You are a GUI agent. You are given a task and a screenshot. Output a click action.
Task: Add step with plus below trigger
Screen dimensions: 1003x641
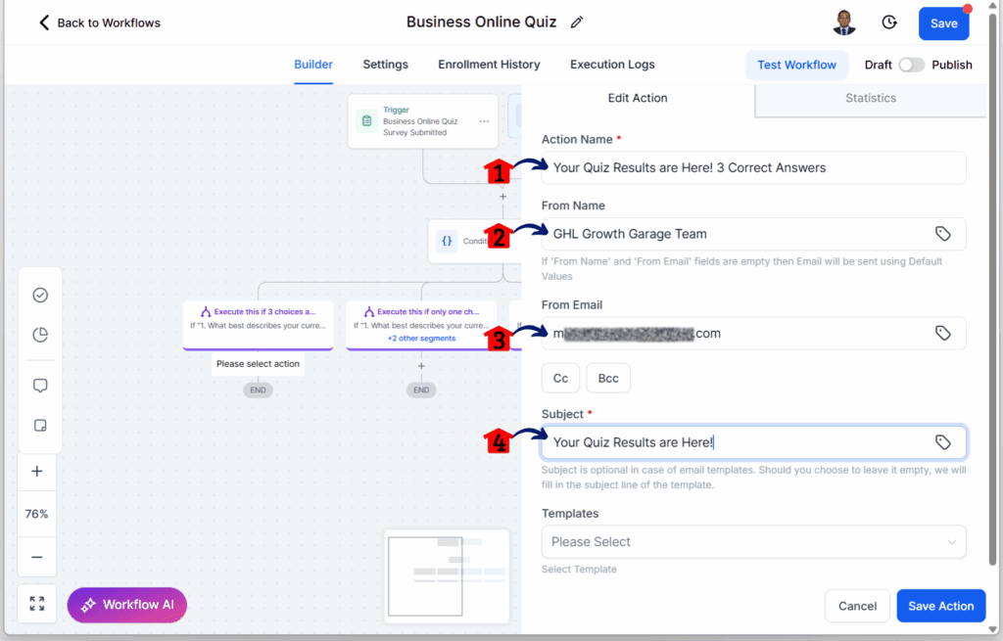[502, 197]
